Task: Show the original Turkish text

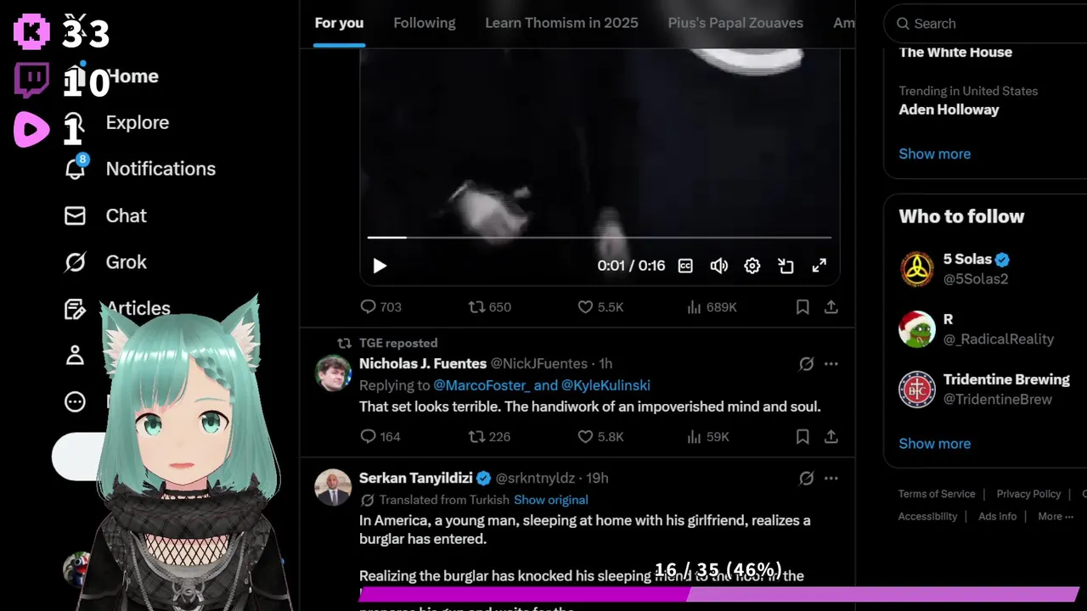Action: tap(550, 500)
